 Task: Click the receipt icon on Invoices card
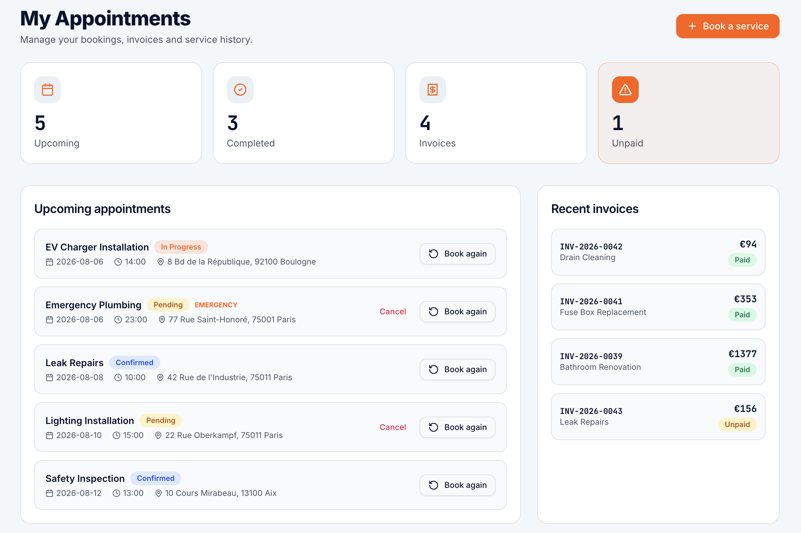point(433,90)
